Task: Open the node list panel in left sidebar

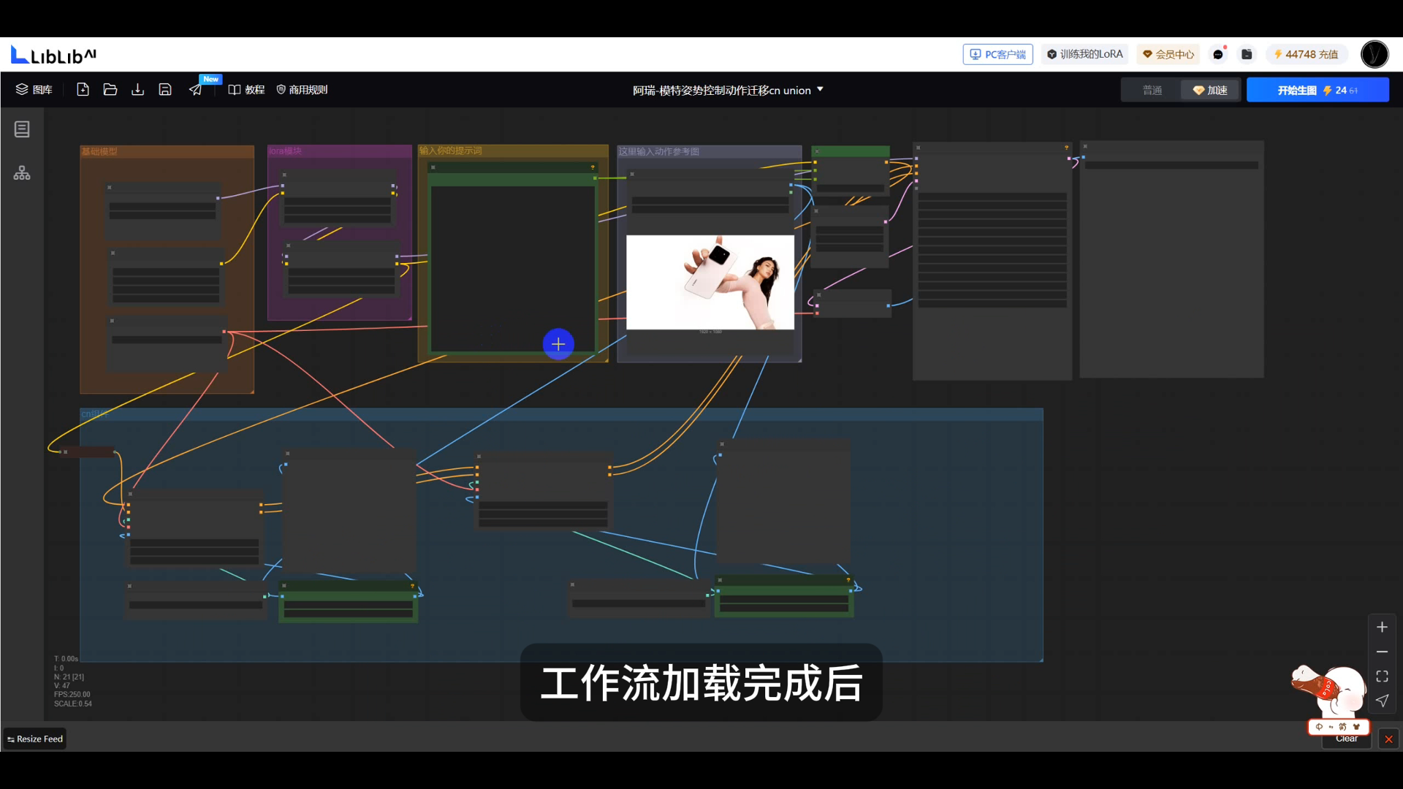Action: 22,129
